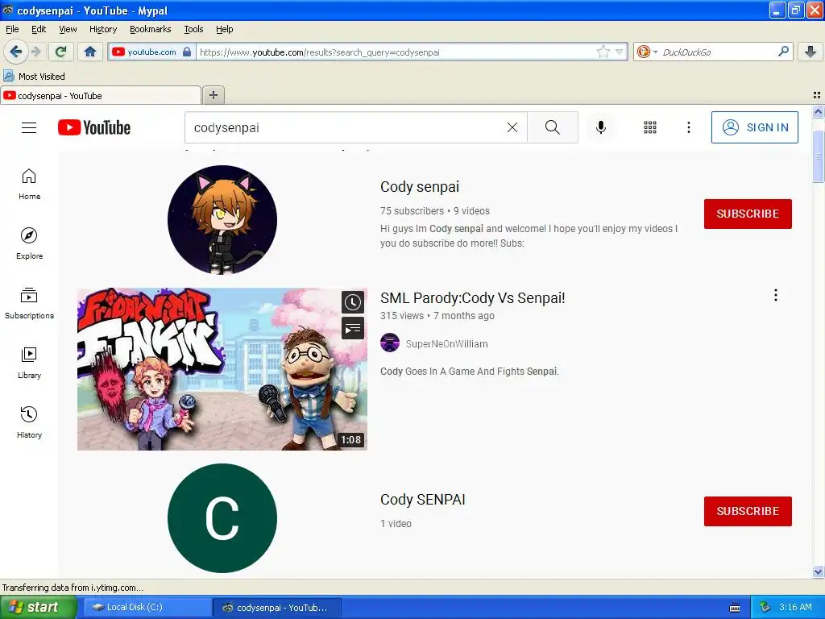Open the downloads arrow button
Screen dimensions: 825x619
pyautogui.click(x=810, y=52)
